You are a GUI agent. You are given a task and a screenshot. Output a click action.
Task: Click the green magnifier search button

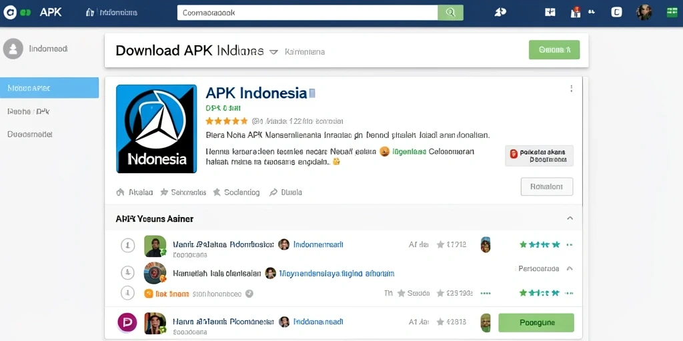click(450, 13)
